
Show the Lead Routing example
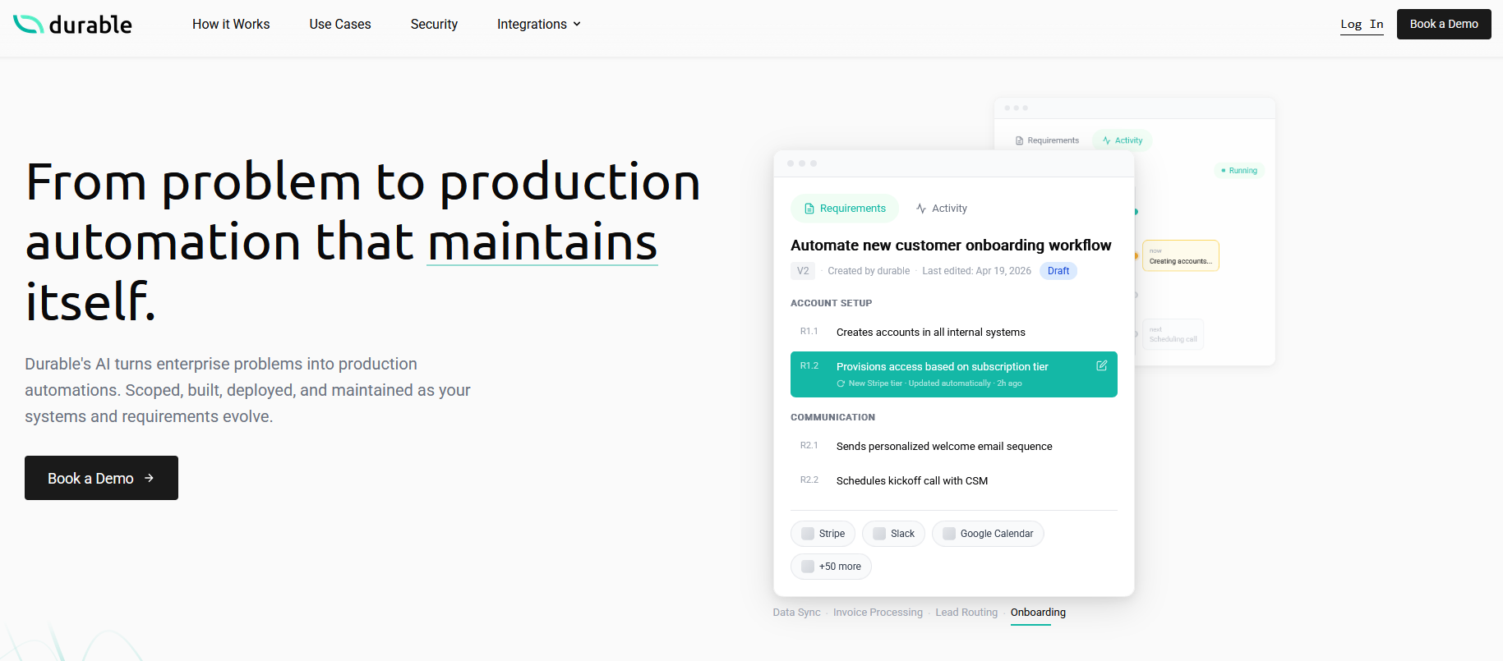[x=966, y=613]
